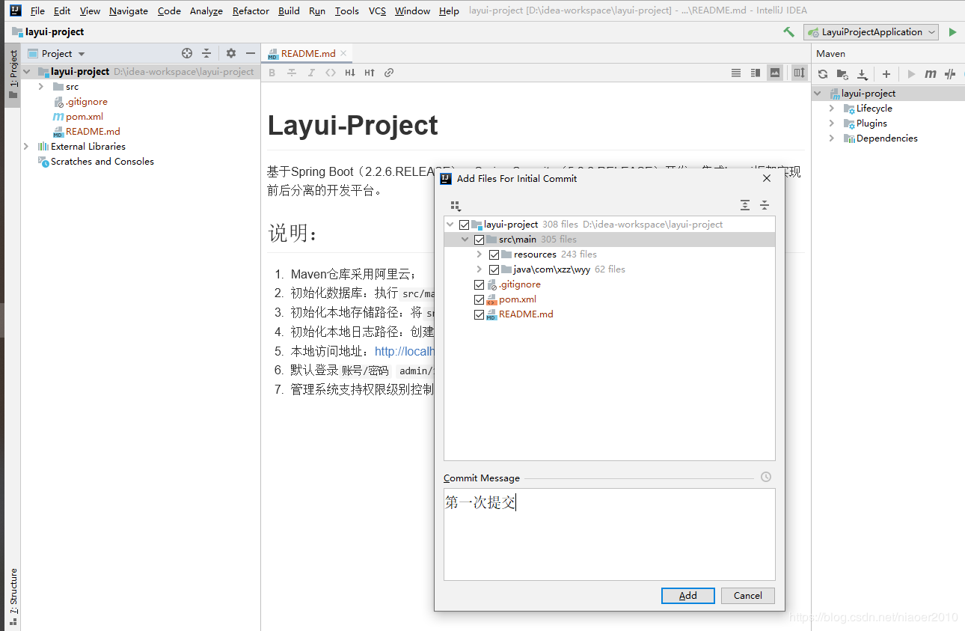Open the Group By icon in the dialog

pyautogui.click(x=456, y=205)
